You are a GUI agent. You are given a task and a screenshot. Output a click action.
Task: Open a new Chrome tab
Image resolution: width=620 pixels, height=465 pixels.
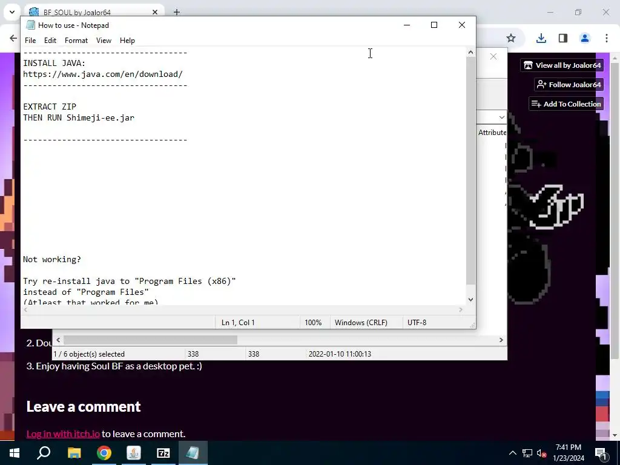tap(177, 12)
